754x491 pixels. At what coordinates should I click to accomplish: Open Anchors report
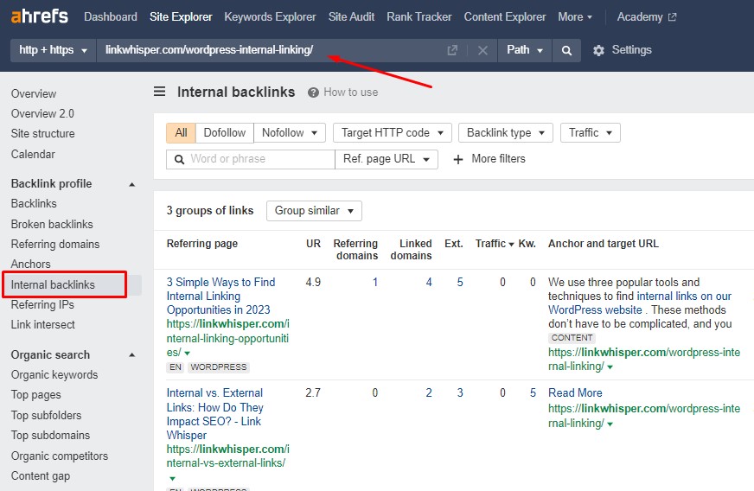point(31,264)
